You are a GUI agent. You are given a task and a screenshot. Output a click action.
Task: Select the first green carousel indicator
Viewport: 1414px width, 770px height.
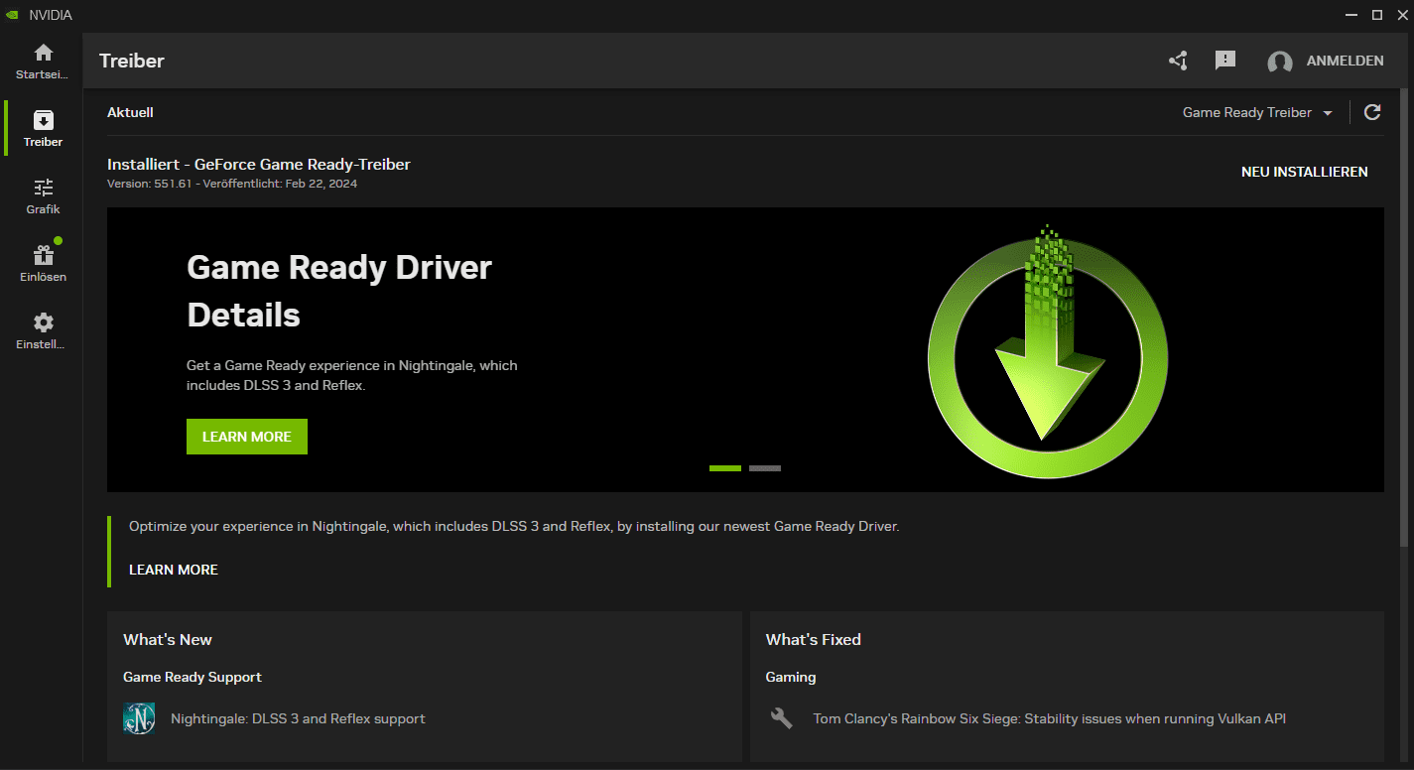(725, 468)
